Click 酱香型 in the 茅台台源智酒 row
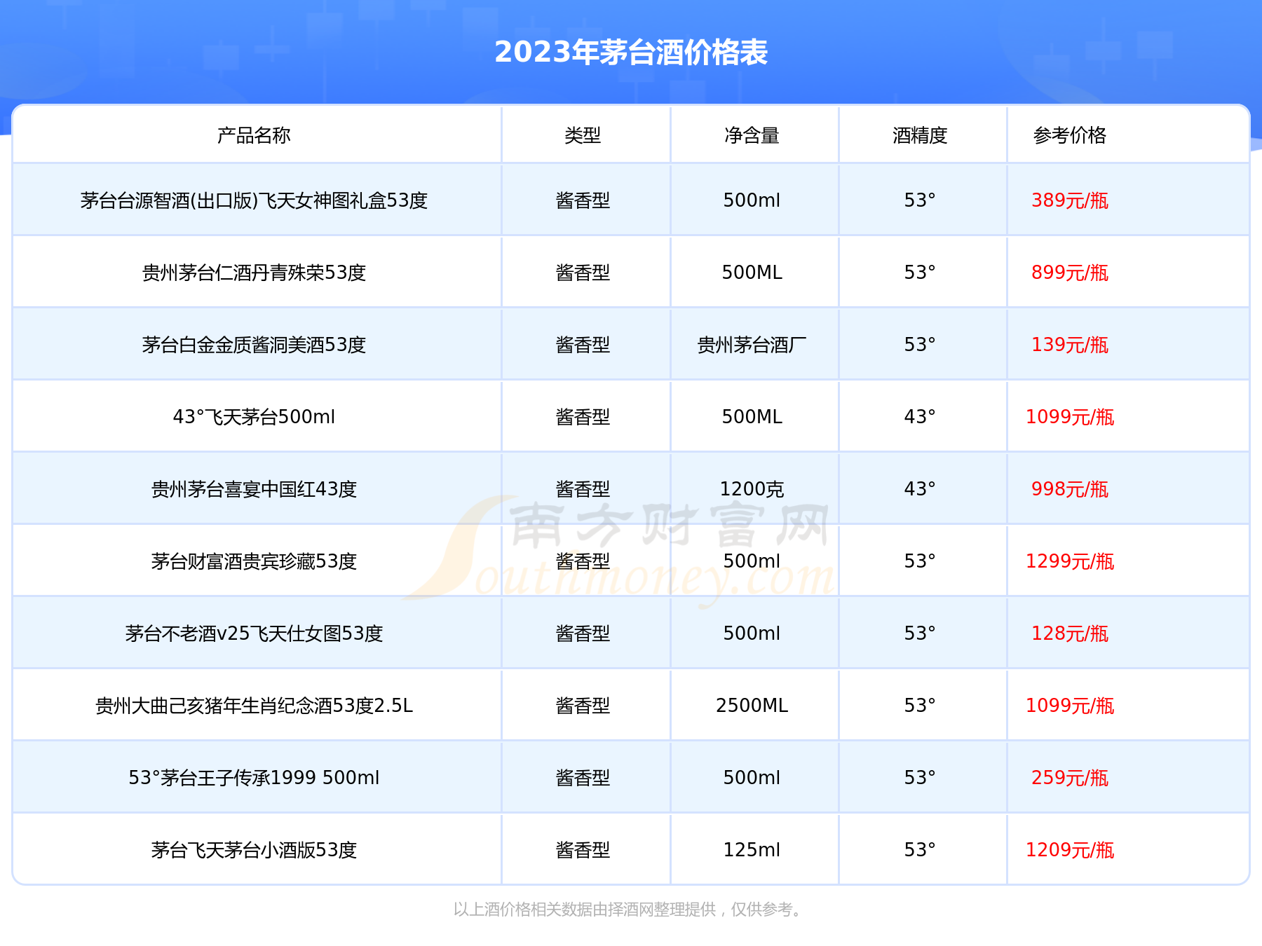Image resolution: width=1262 pixels, height=946 pixels. click(583, 201)
